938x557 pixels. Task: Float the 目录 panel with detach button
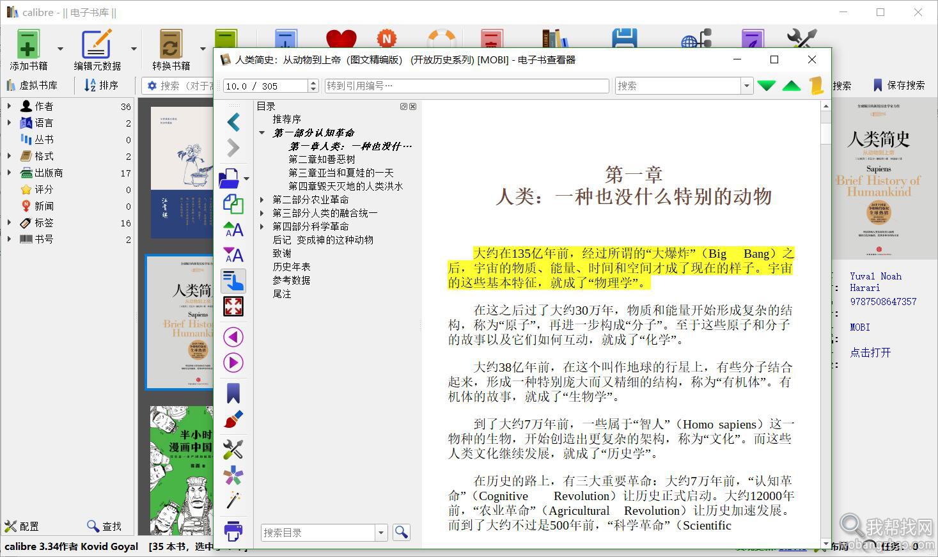(404, 107)
